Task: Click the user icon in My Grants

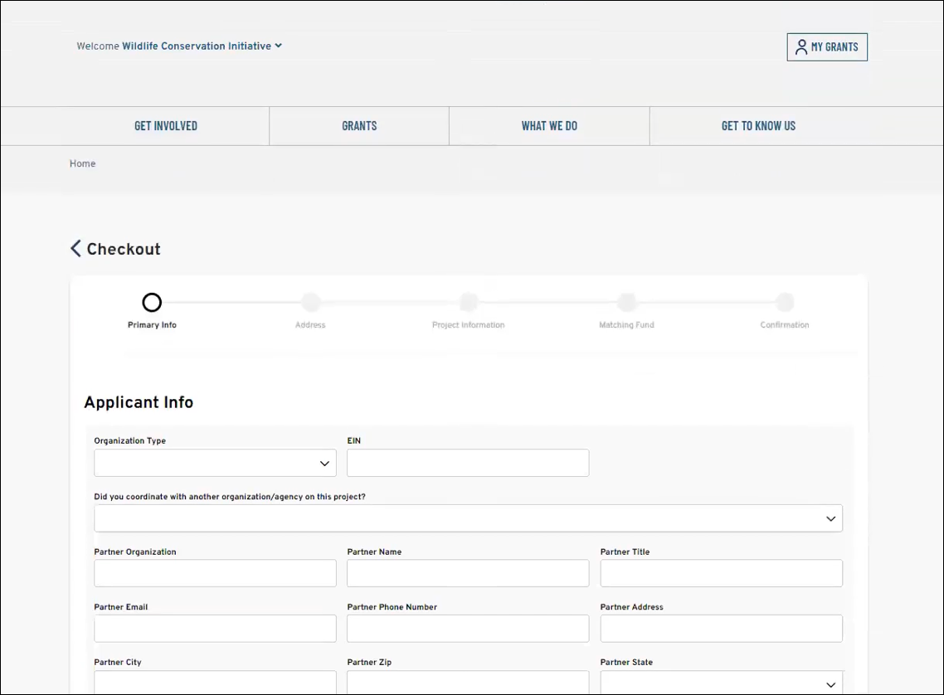Action: point(800,47)
